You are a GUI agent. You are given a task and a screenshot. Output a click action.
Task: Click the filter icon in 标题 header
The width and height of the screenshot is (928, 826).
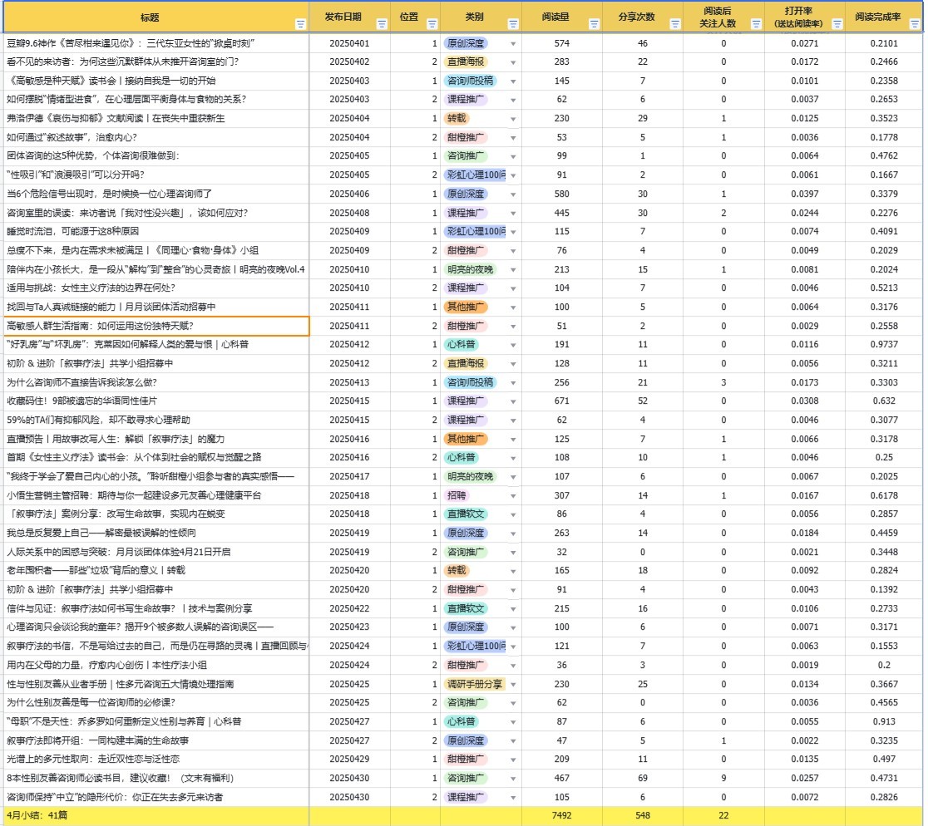pos(299,24)
